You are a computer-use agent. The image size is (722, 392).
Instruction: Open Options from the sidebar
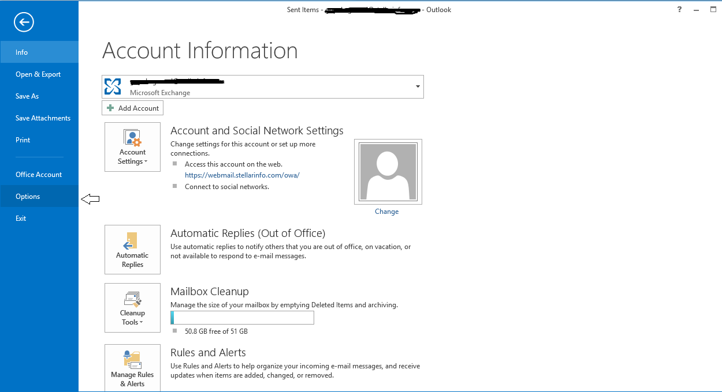point(39,197)
